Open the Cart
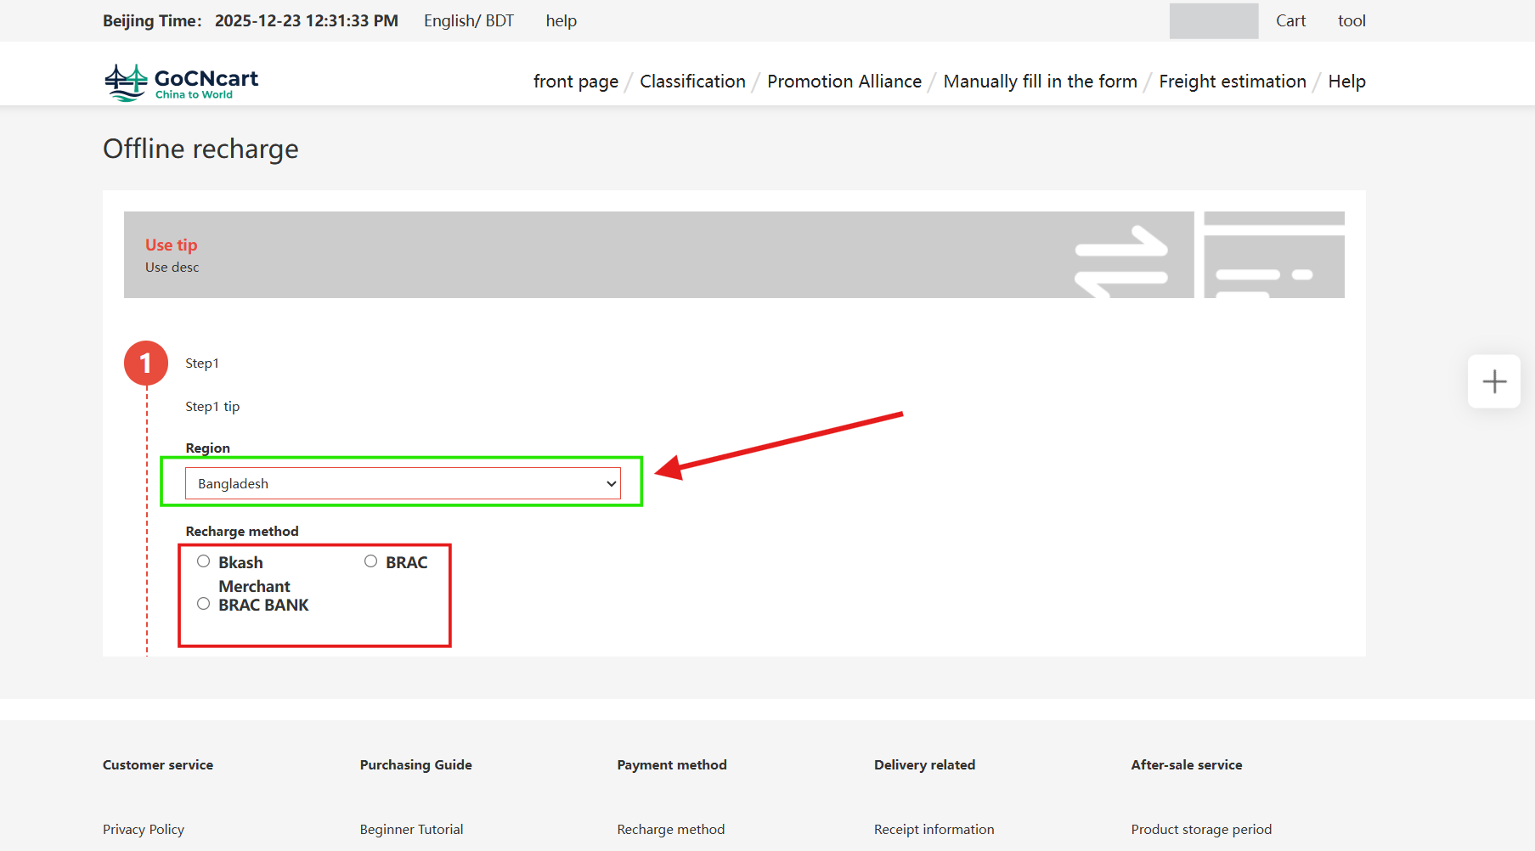 [x=1290, y=20]
